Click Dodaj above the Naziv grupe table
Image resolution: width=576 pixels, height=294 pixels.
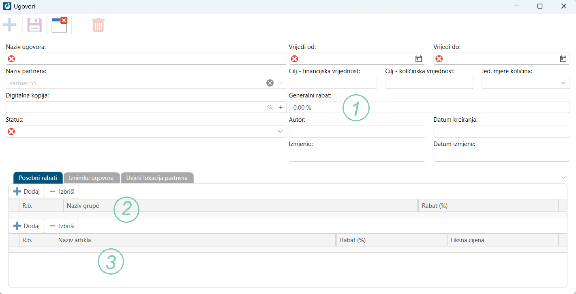[x=26, y=192]
